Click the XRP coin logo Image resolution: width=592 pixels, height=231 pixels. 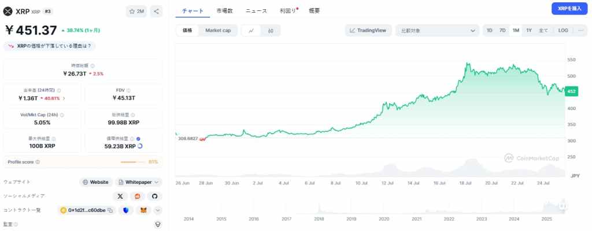(8, 12)
